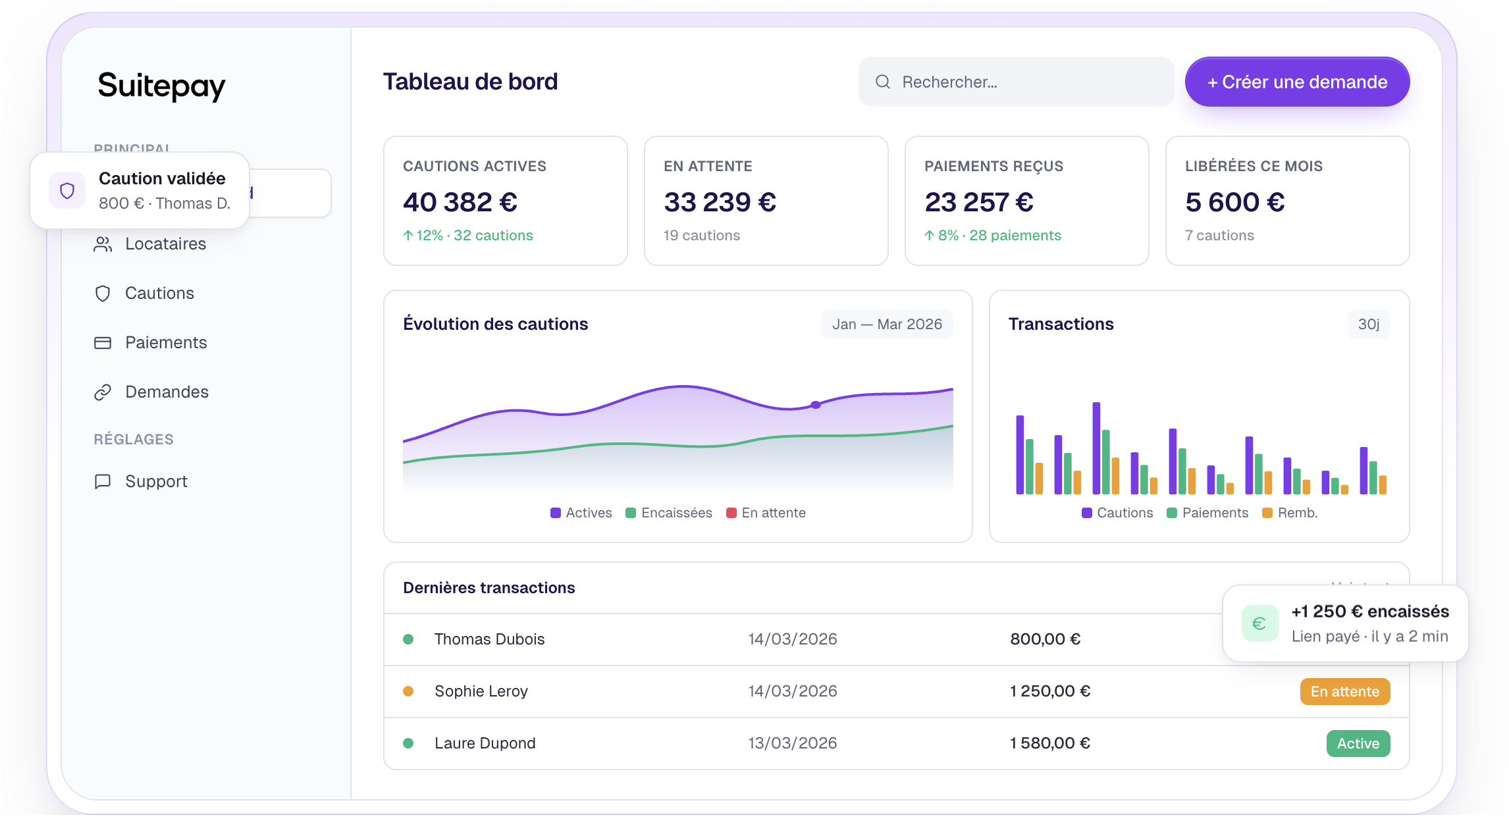
Task: Click the euro icon in encaissés notification
Action: click(1259, 623)
